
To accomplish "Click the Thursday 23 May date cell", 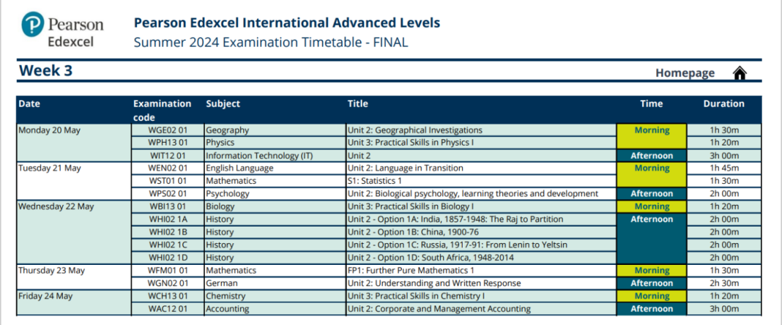I will pos(74,277).
